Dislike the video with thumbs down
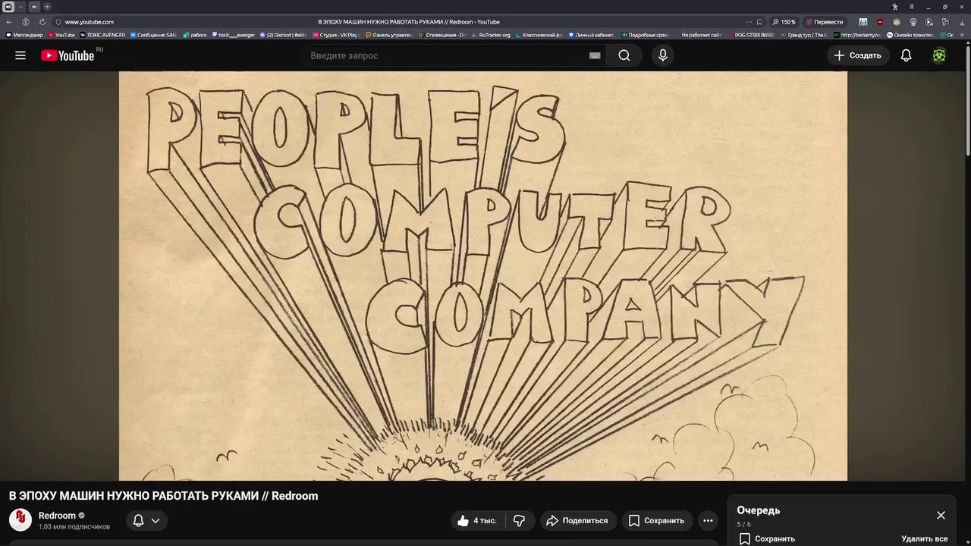Image resolution: width=971 pixels, height=546 pixels. [x=520, y=520]
